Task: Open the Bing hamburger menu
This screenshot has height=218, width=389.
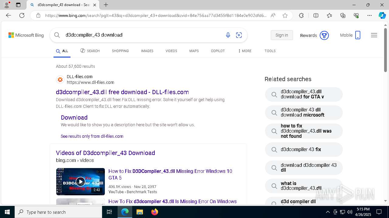Action: click(374, 35)
